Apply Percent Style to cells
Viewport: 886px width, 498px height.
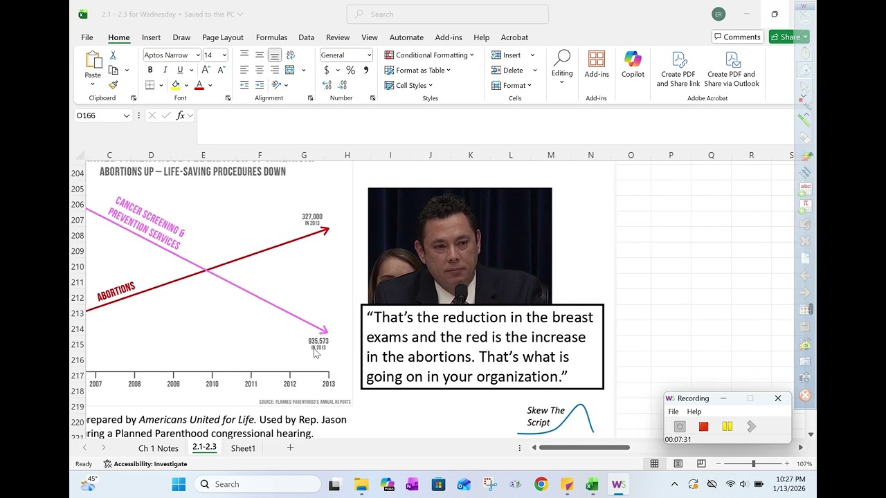(x=351, y=70)
